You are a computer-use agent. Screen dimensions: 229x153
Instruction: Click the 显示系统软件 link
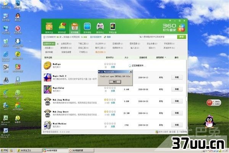96,37
